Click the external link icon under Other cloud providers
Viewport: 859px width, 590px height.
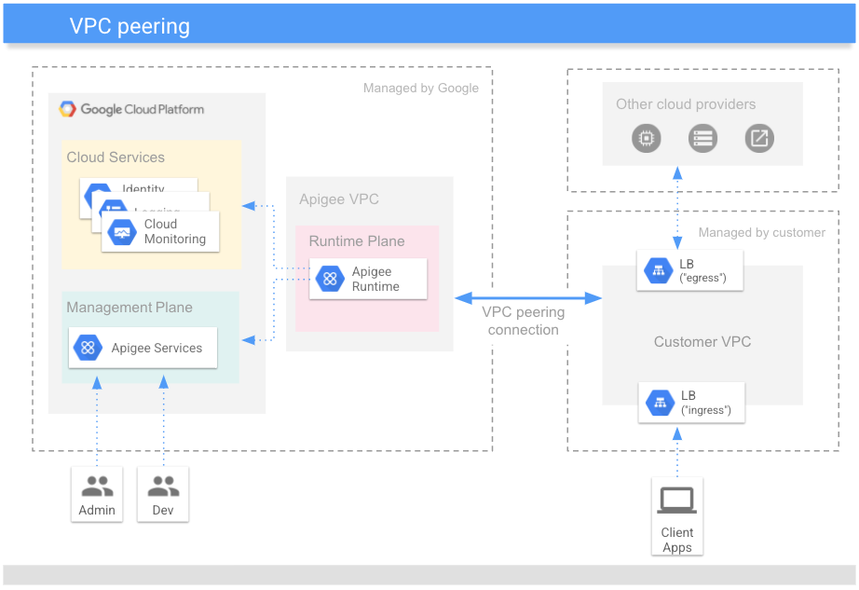click(x=758, y=138)
